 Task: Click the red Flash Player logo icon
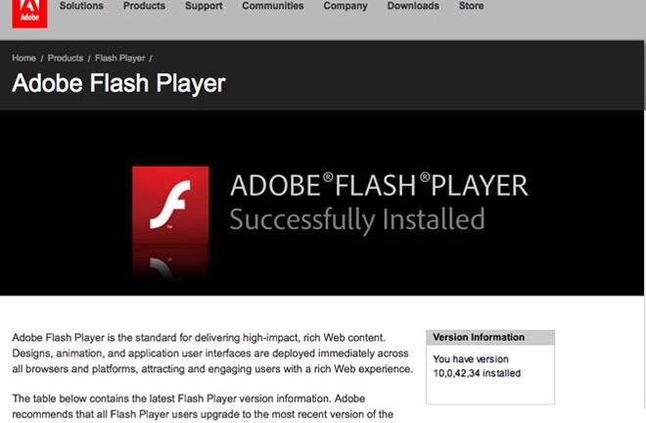(170, 205)
